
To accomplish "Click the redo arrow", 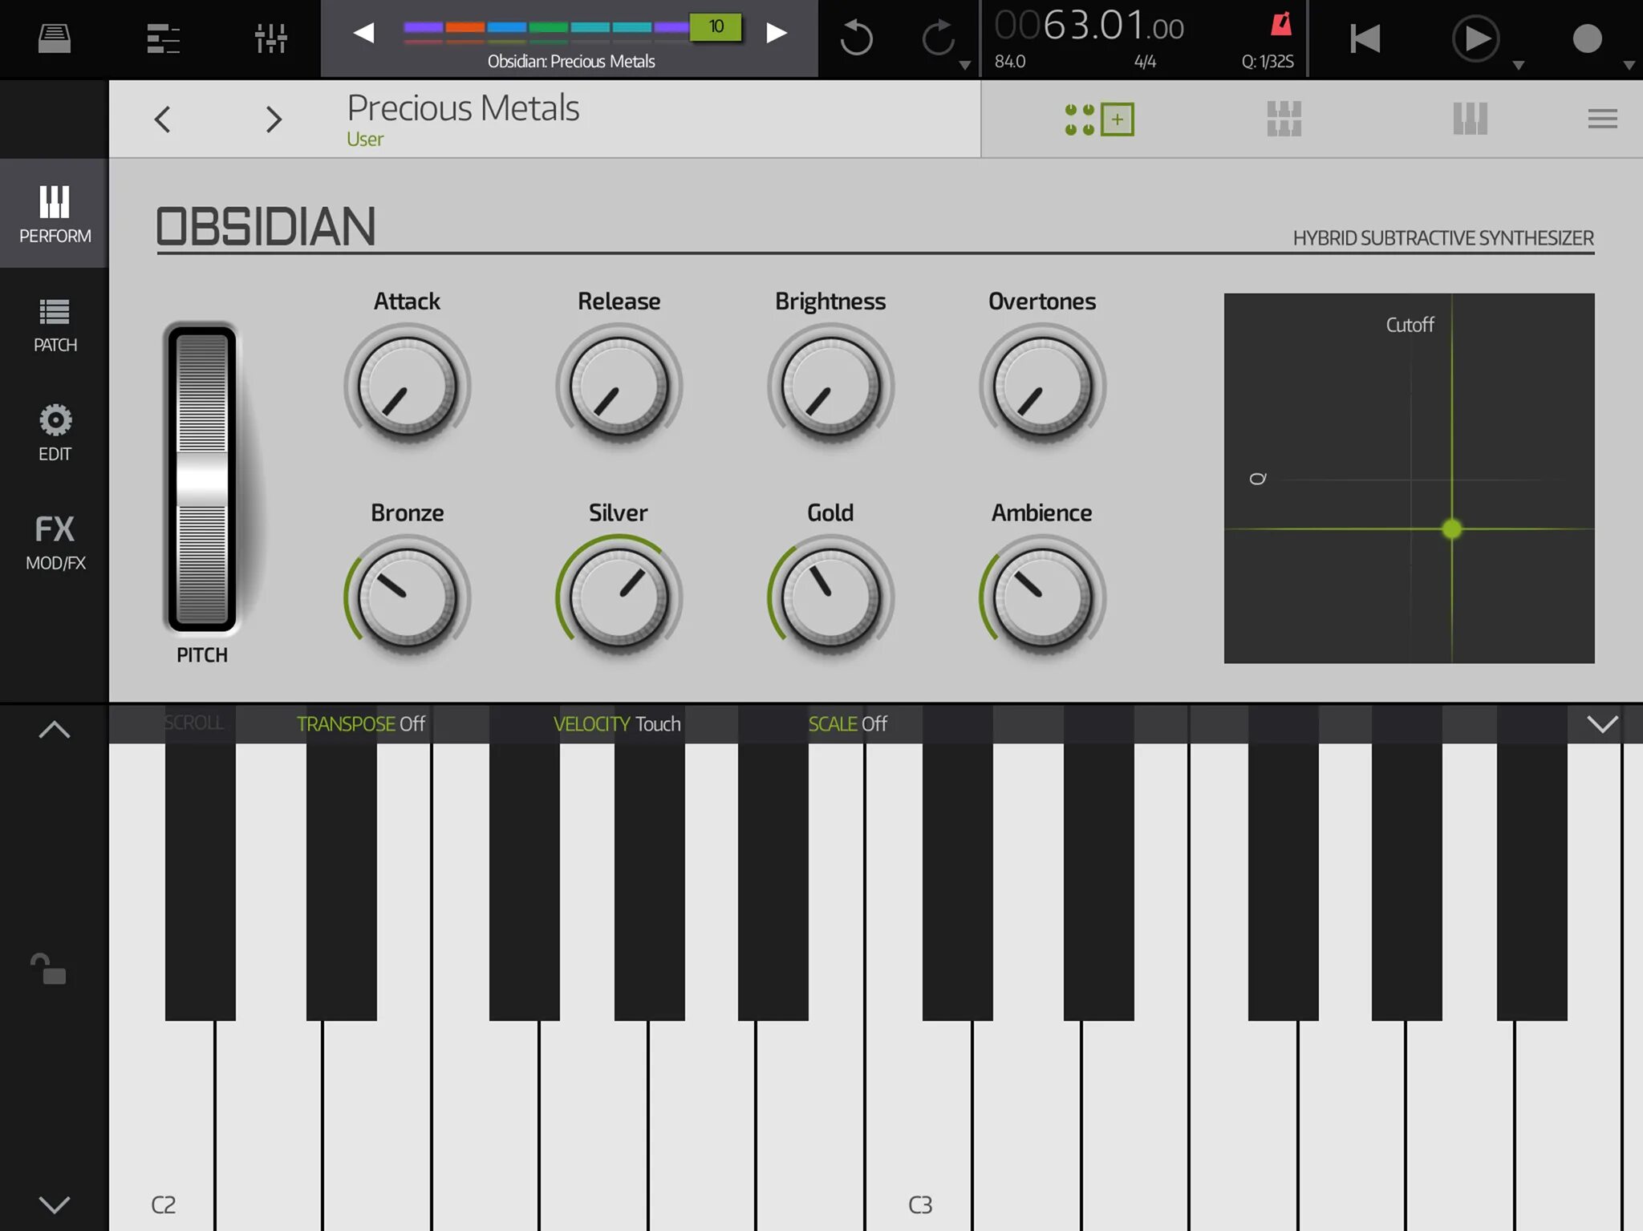I will [938, 38].
